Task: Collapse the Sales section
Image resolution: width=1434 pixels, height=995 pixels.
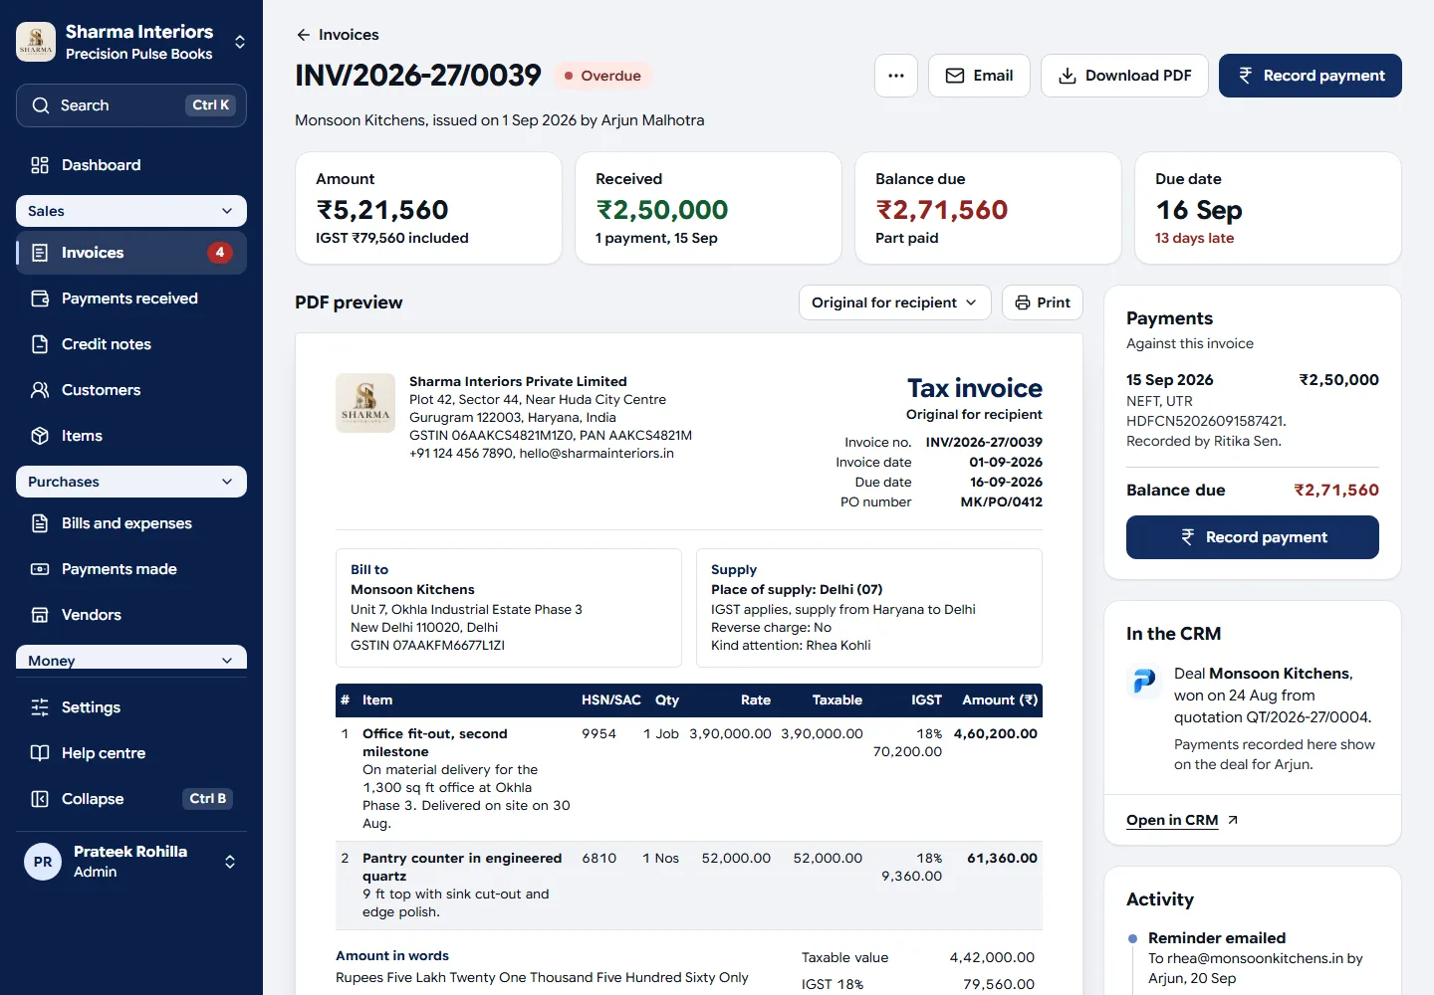Action: pyautogui.click(x=131, y=211)
